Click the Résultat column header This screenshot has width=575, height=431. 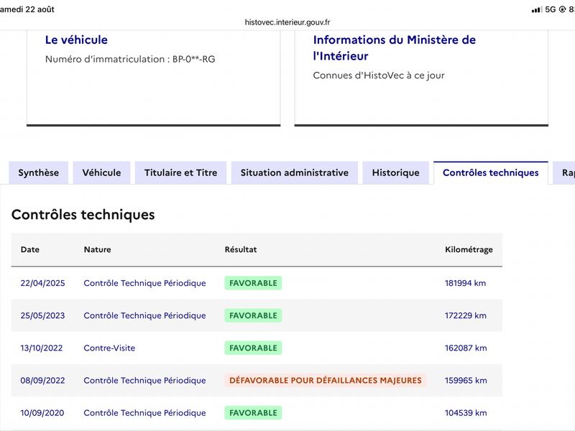241,249
